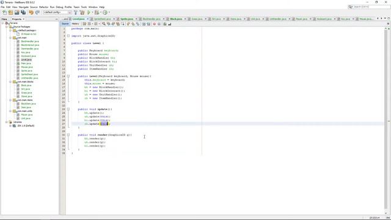Click the Clean and Build icon
This screenshot has height=220, width=391.
(x=82, y=12)
